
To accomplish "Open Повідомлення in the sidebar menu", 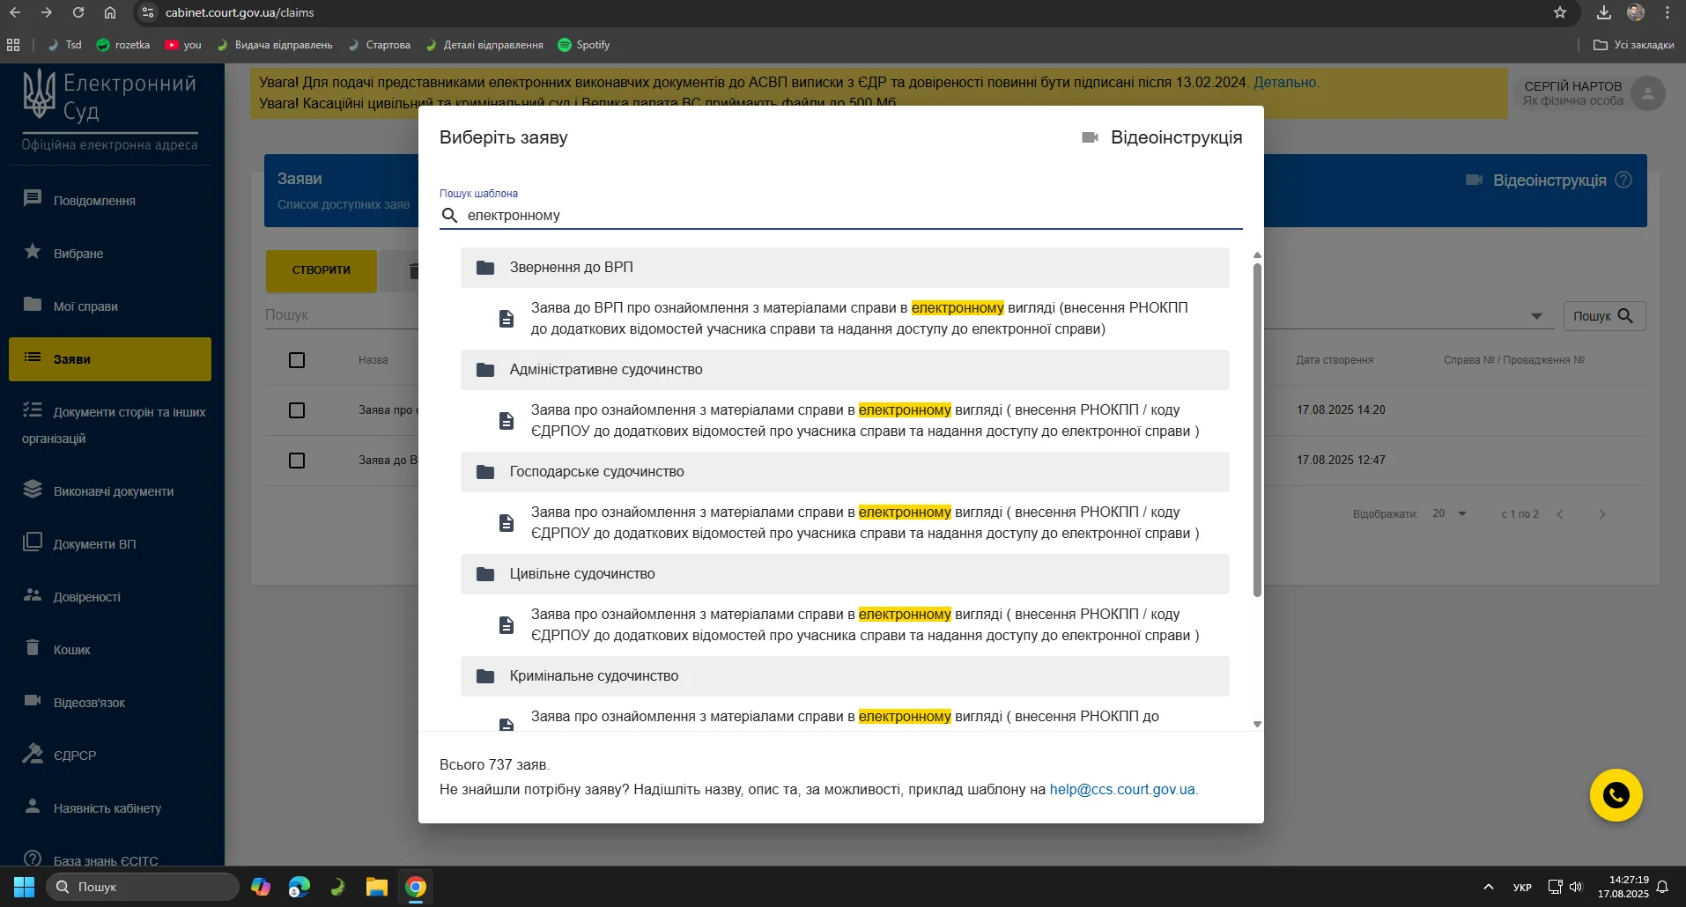I will [x=94, y=201].
